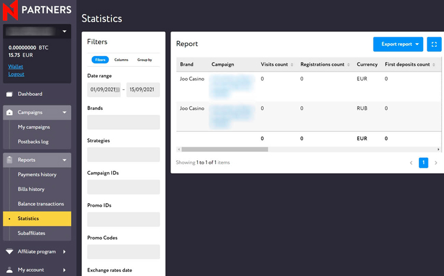Viewport: 444px width, 276px height.
Task: Open the Strategies filter field
Action: coord(124,154)
